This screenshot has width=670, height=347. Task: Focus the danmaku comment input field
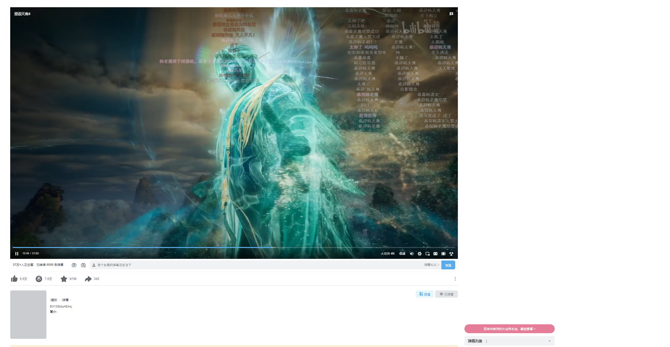(x=260, y=265)
